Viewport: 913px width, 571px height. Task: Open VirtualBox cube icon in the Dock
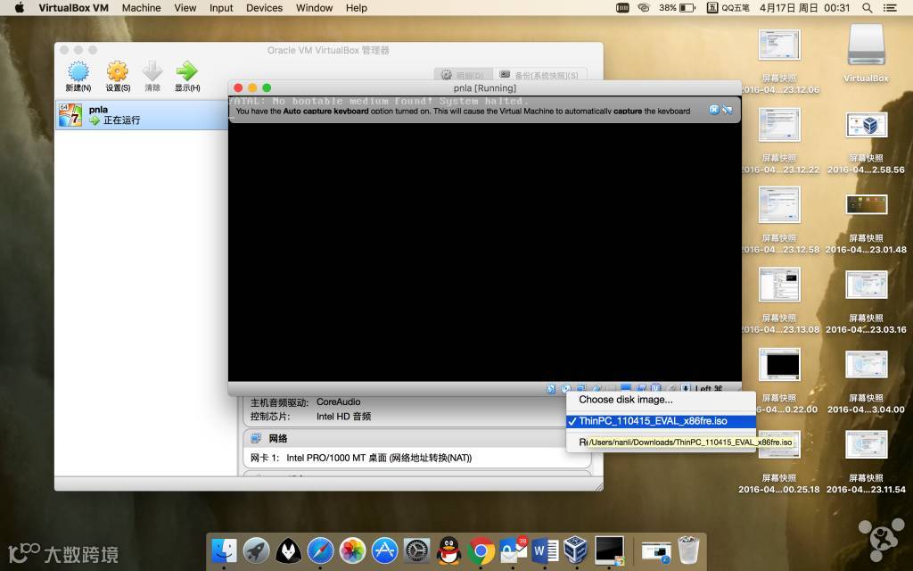pyautogui.click(x=576, y=550)
